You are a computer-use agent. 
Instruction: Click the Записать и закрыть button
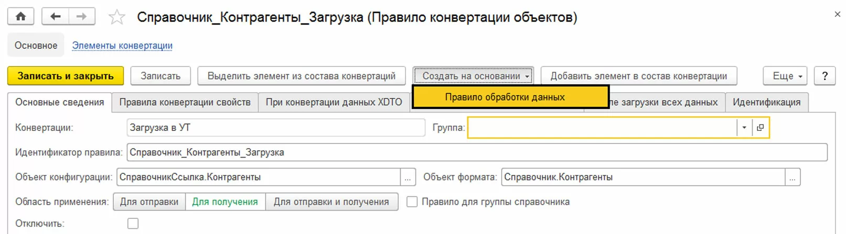(66, 76)
